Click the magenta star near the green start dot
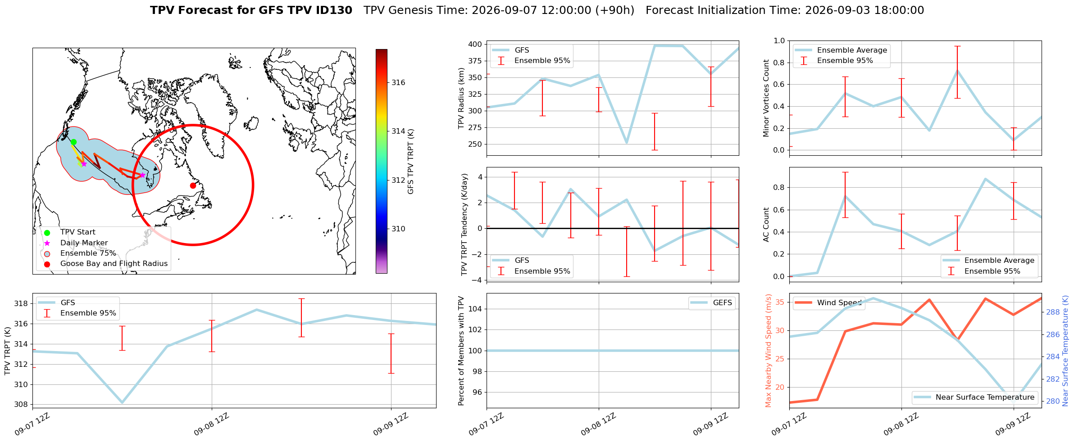This screenshot has width=1074, height=442. point(84,164)
